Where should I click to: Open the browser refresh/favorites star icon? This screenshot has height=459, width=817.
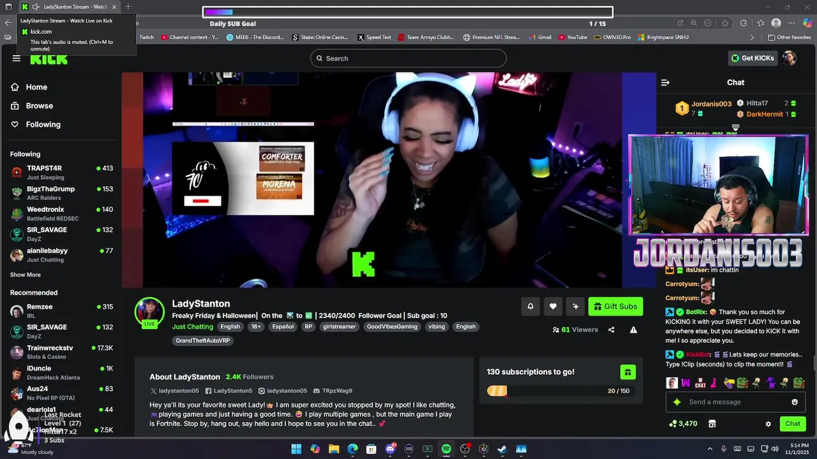click(x=725, y=23)
